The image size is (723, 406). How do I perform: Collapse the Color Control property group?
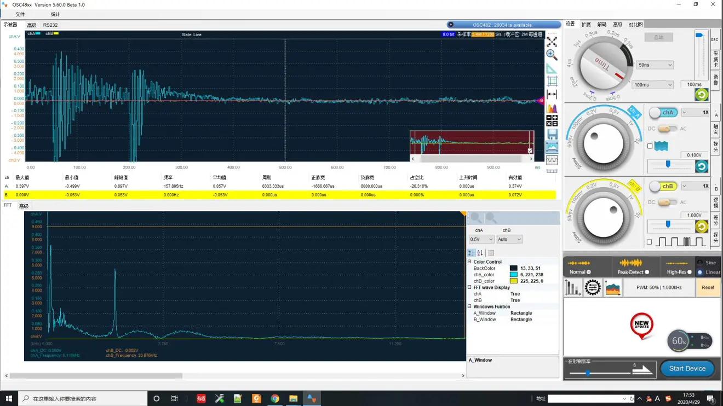tap(469, 262)
